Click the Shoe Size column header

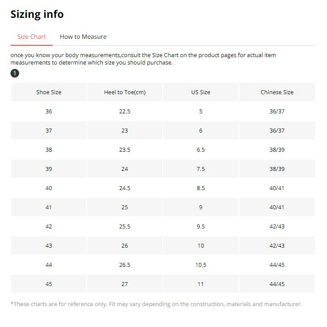tap(49, 92)
